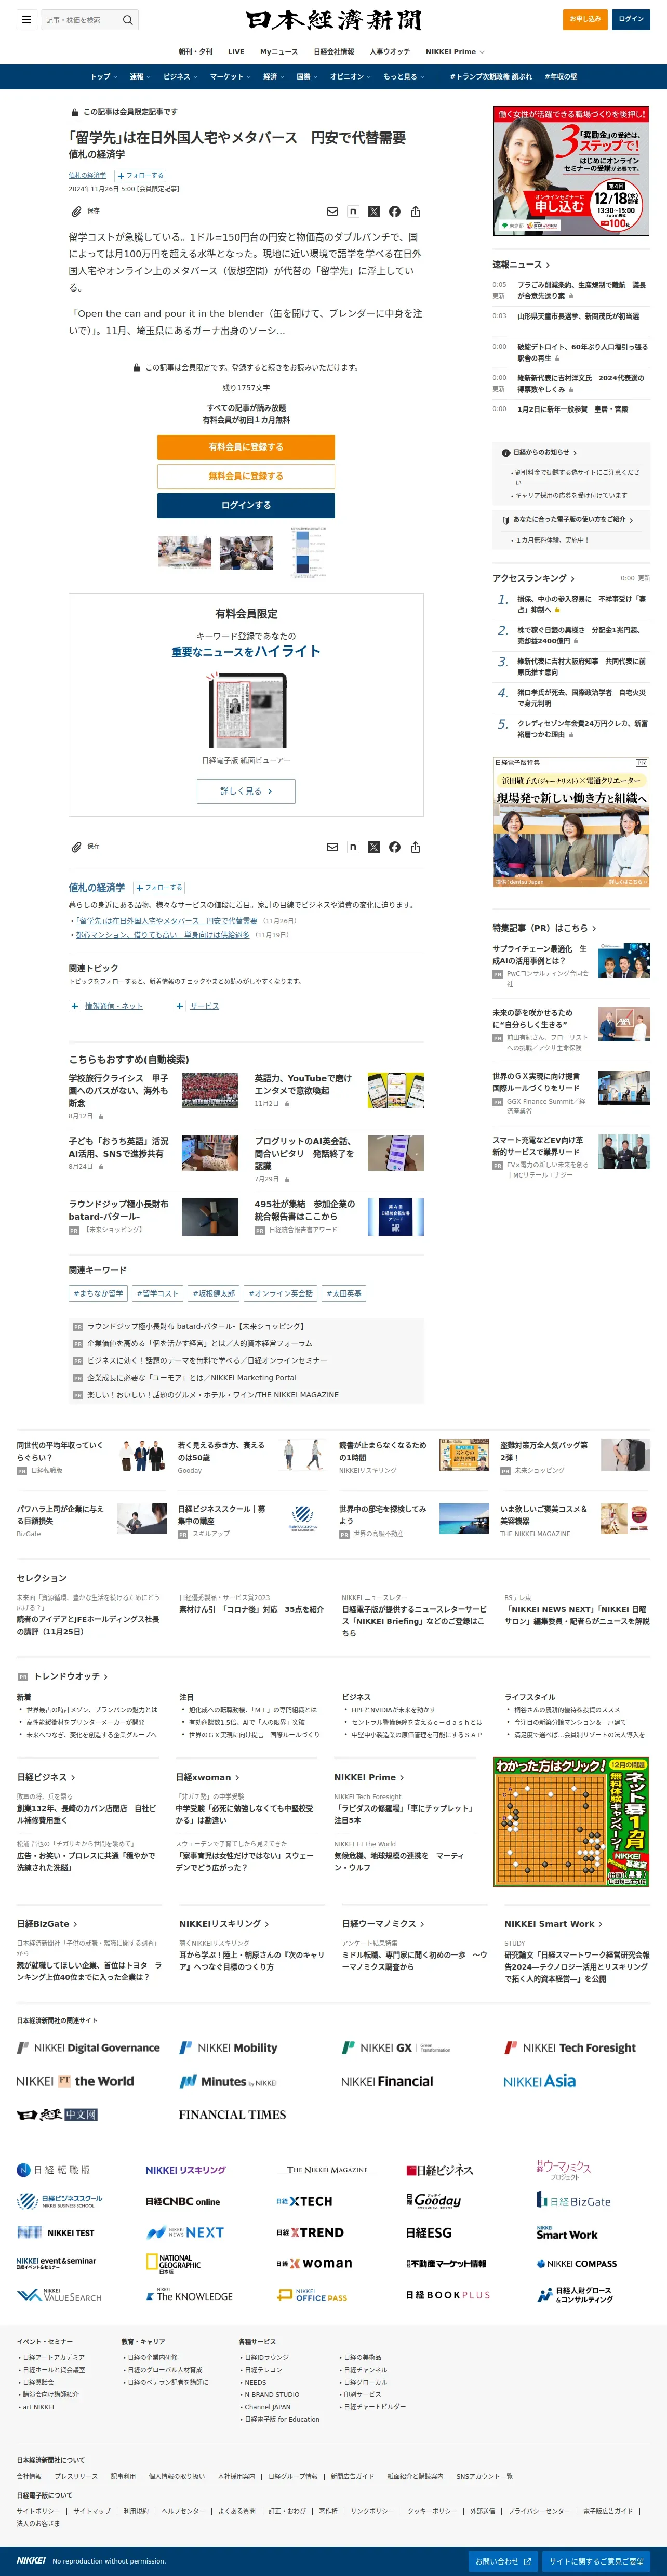The image size is (667, 2576).
Task: Click the 更新 refresh link in ranking
Action: pyautogui.click(x=644, y=578)
